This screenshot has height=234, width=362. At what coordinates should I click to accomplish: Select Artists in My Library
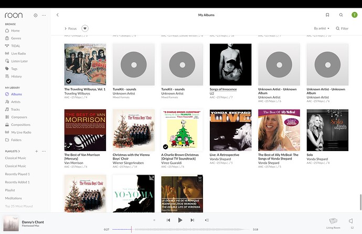(x=13, y=102)
